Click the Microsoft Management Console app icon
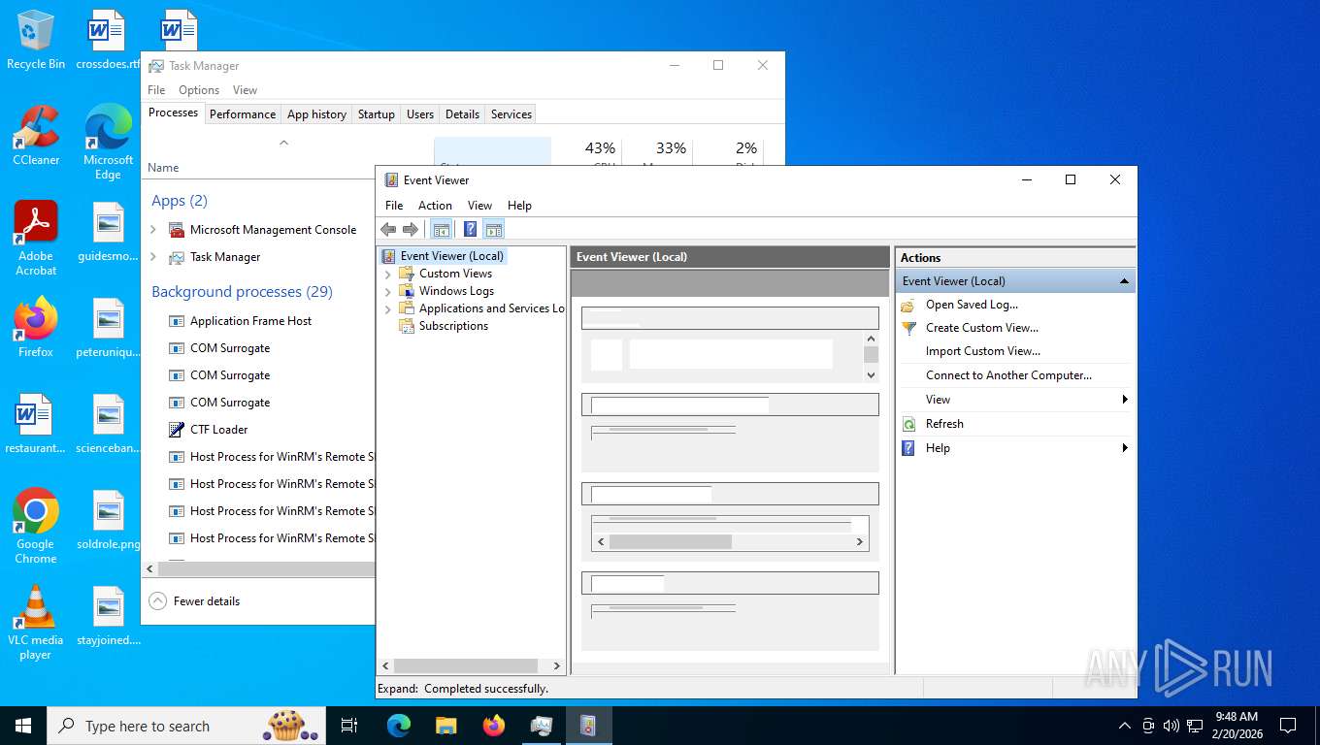 (x=177, y=230)
